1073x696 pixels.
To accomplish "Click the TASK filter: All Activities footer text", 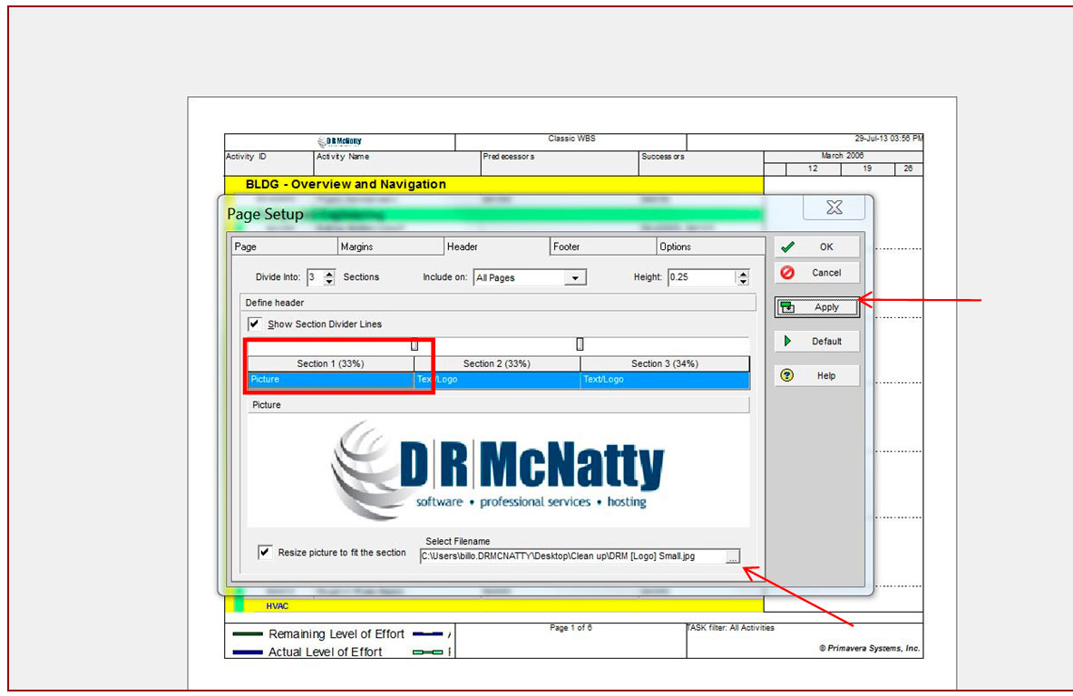I will coord(731,628).
